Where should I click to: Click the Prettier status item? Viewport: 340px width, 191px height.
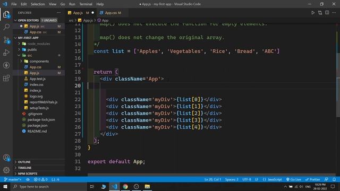click(312, 179)
